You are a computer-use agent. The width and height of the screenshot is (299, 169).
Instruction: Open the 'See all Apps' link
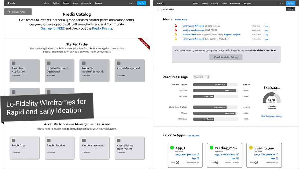coord(193,136)
